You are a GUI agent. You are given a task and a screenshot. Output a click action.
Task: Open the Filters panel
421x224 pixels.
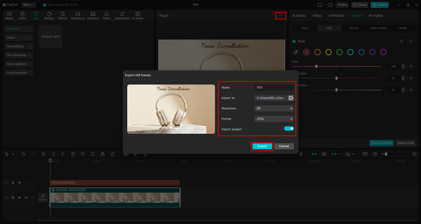[x=107, y=15]
